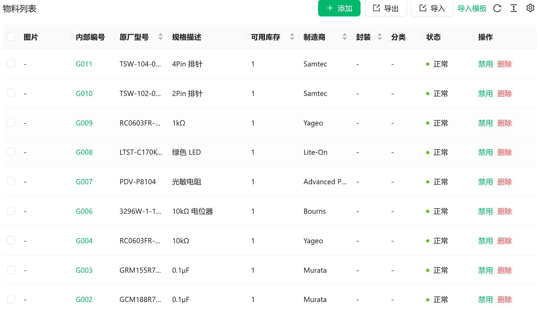Click the 添加 button with plus icon

[x=339, y=8]
